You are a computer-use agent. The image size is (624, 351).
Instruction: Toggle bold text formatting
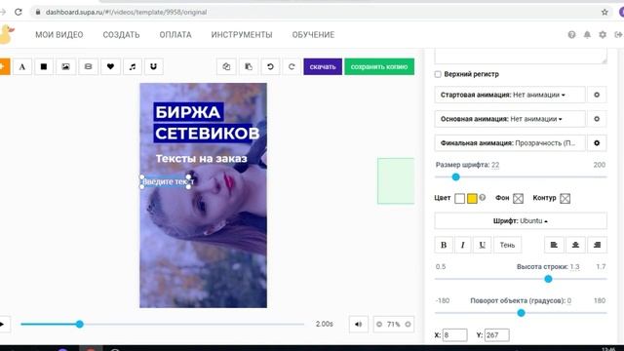pyautogui.click(x=444, y=245)
